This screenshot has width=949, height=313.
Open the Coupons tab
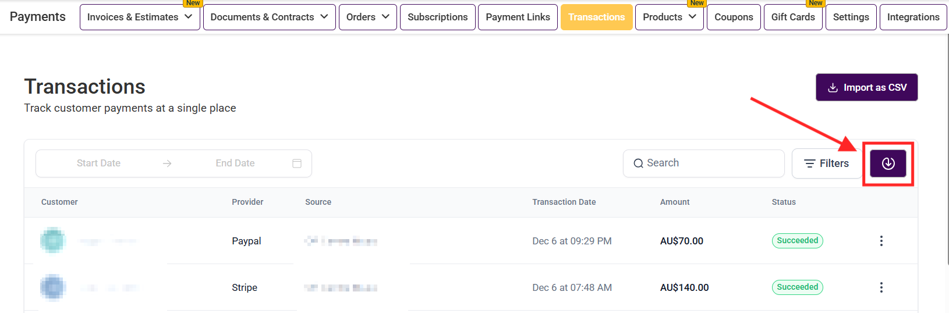[x=734, y=17]
